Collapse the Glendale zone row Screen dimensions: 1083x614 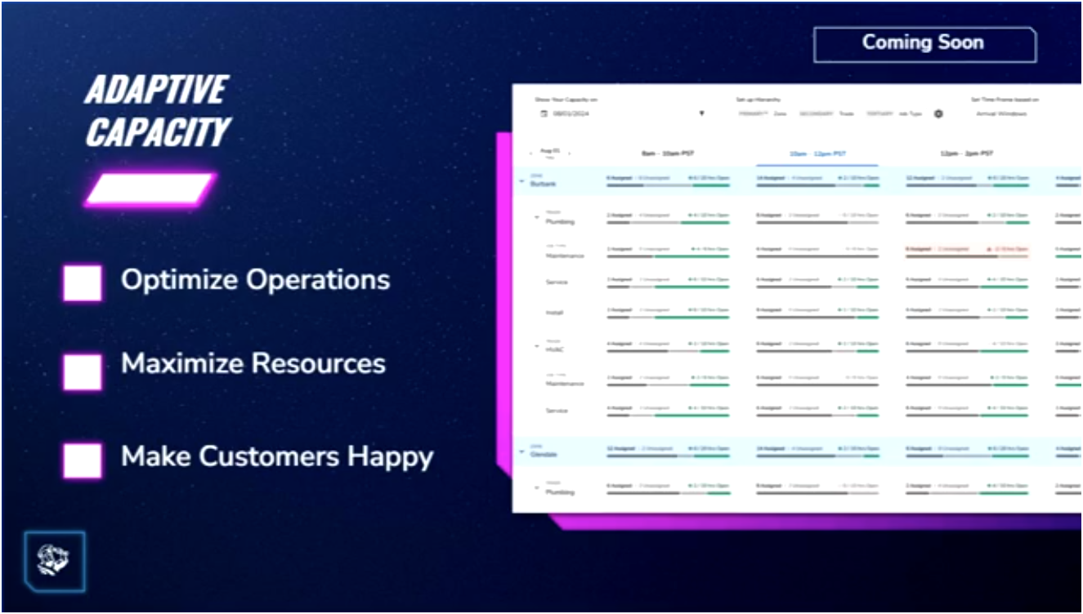[522, 451]
